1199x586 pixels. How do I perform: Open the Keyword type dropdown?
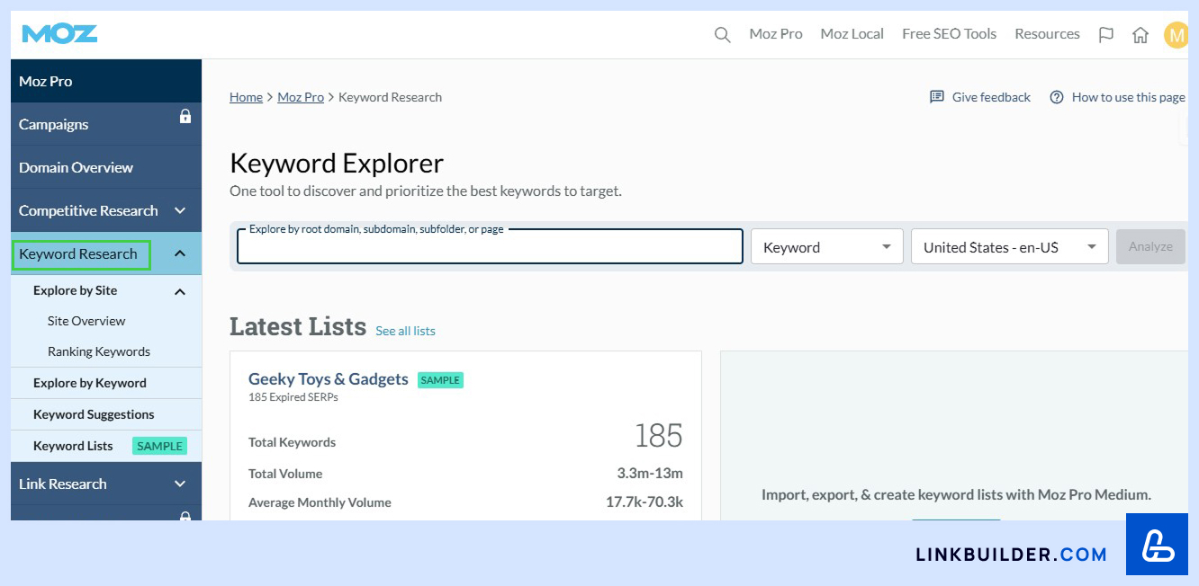click(826, 247)
